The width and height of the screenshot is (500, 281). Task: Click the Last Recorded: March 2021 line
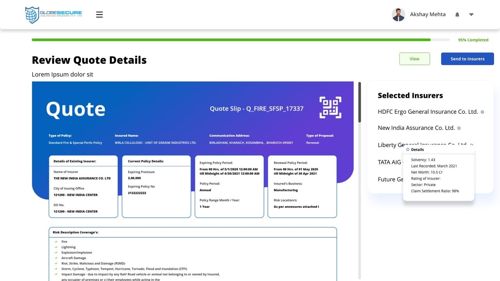pyautogui.click(x=434, y=166)
